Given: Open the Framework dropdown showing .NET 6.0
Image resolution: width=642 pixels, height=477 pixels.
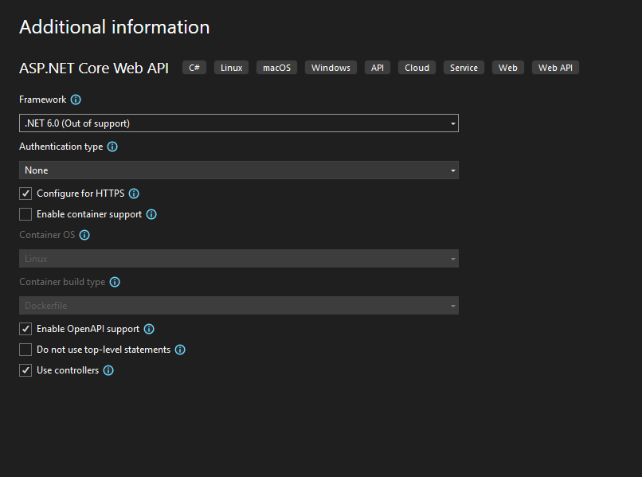Looking at the screenshot, I should [x=238, y=123].
